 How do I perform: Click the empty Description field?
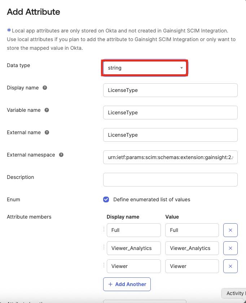pyautogui.click(x=170, y=180)
